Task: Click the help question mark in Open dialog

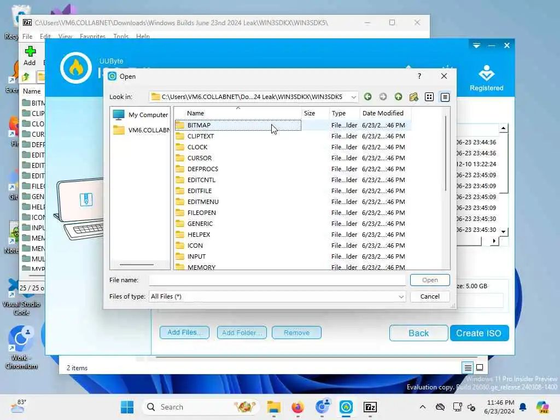Action: [x=419, y=76]
